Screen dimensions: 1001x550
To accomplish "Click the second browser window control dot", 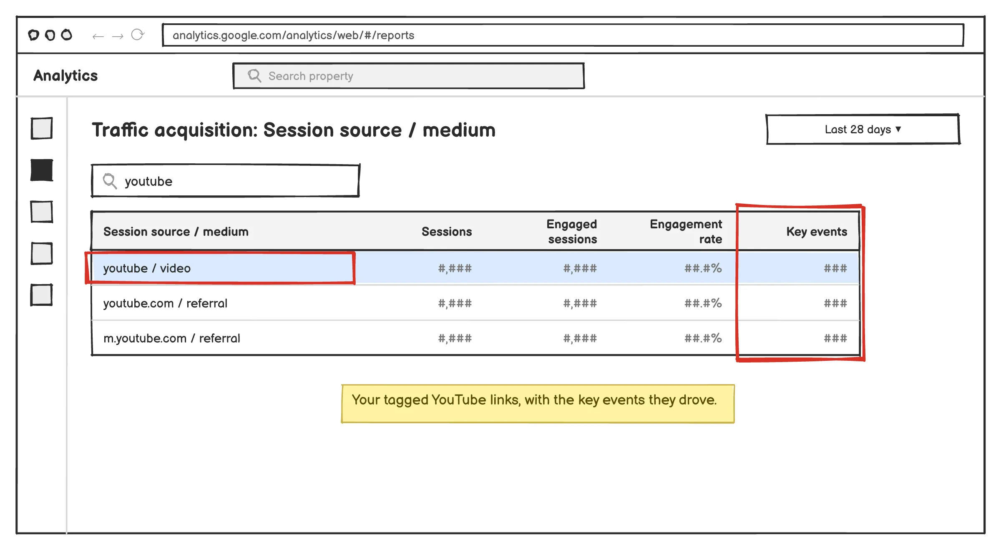I will pos(50,35).
